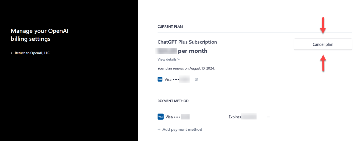Click the CURRENT PLAN section heading
The height and width of the screenshot is (141, 354).
[x=170, y=26]
